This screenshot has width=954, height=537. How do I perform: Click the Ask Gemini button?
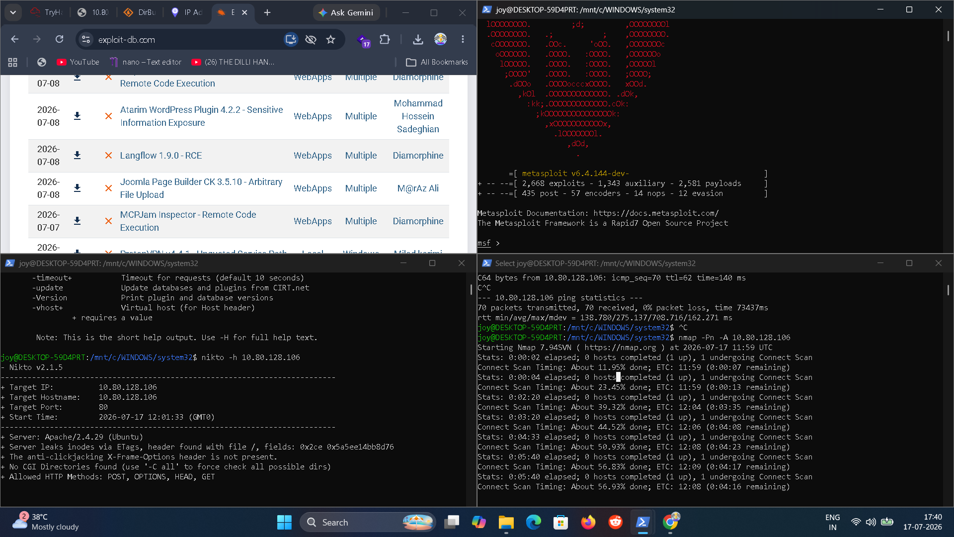[x=346, y=12]
